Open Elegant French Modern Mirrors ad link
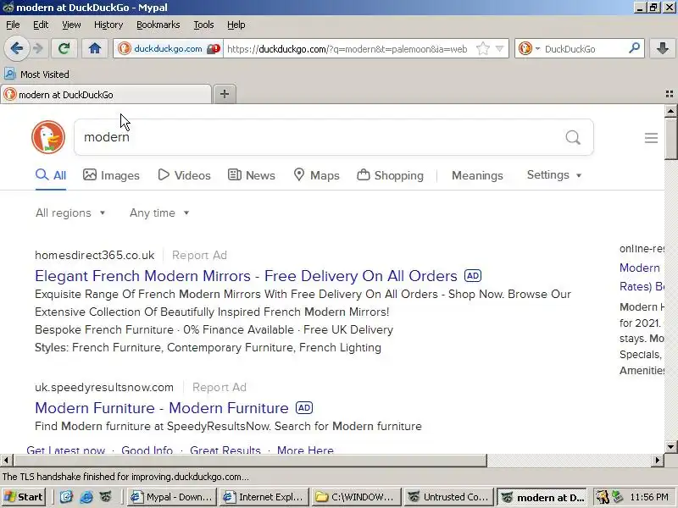The image size is (678, 508). click(x=246, y=276)
